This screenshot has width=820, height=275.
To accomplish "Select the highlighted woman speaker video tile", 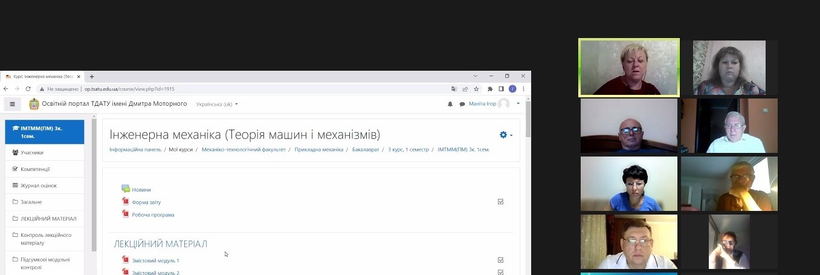I will point(629,68).
